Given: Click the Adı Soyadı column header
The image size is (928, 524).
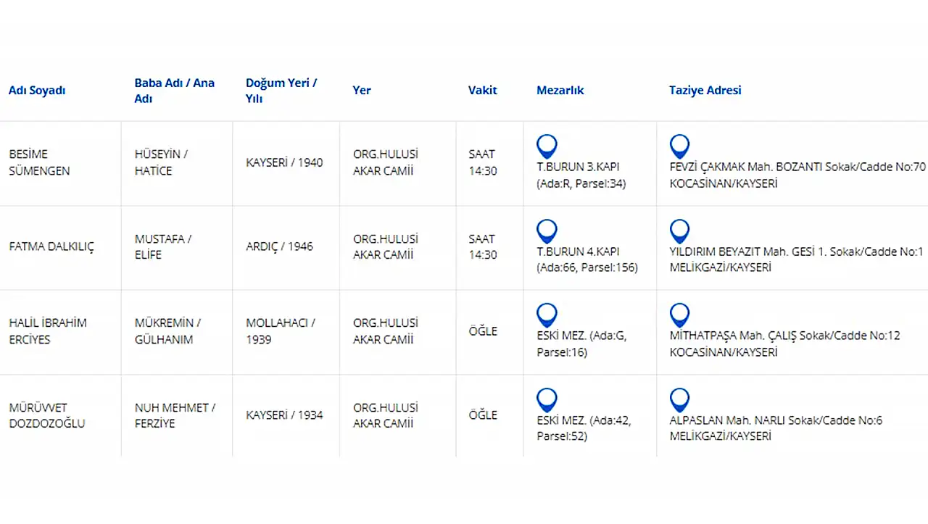Looking at the screenshot, I should point(37,91).
